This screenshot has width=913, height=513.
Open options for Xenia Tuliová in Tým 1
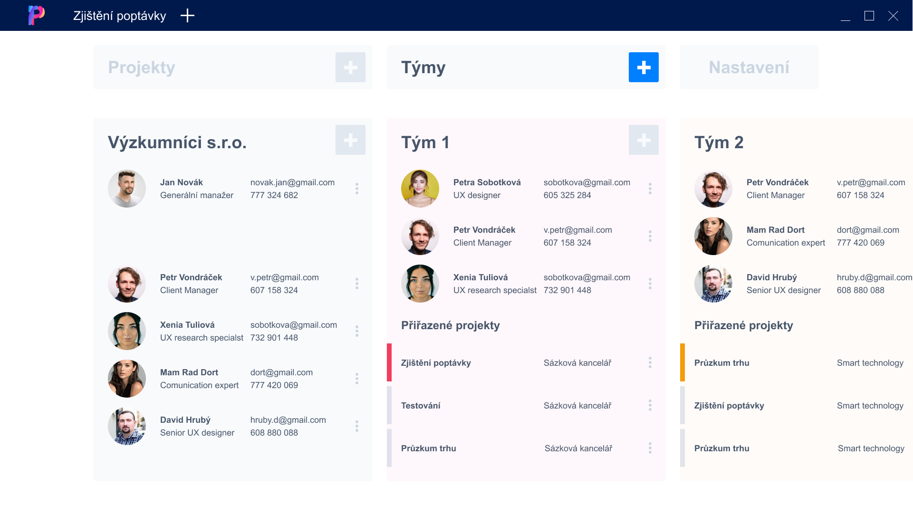(x=650, y=284)
